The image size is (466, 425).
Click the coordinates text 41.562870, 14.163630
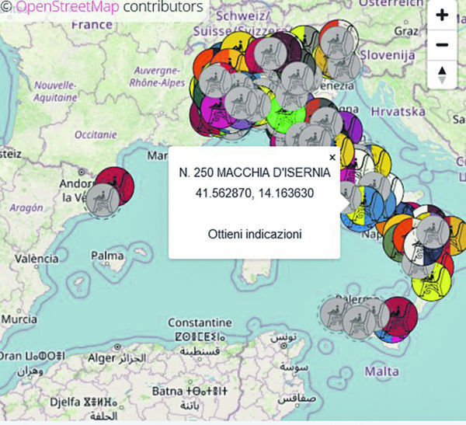(254, 193)
